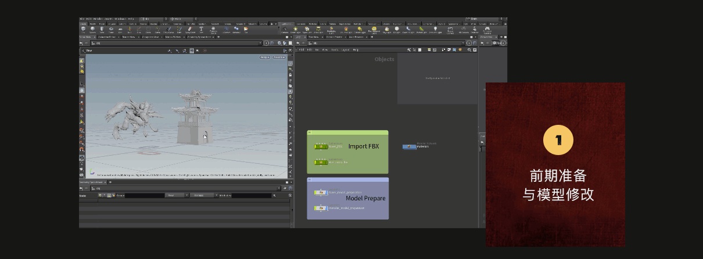Select the Circle shelf tool

(x=148, y=30)
